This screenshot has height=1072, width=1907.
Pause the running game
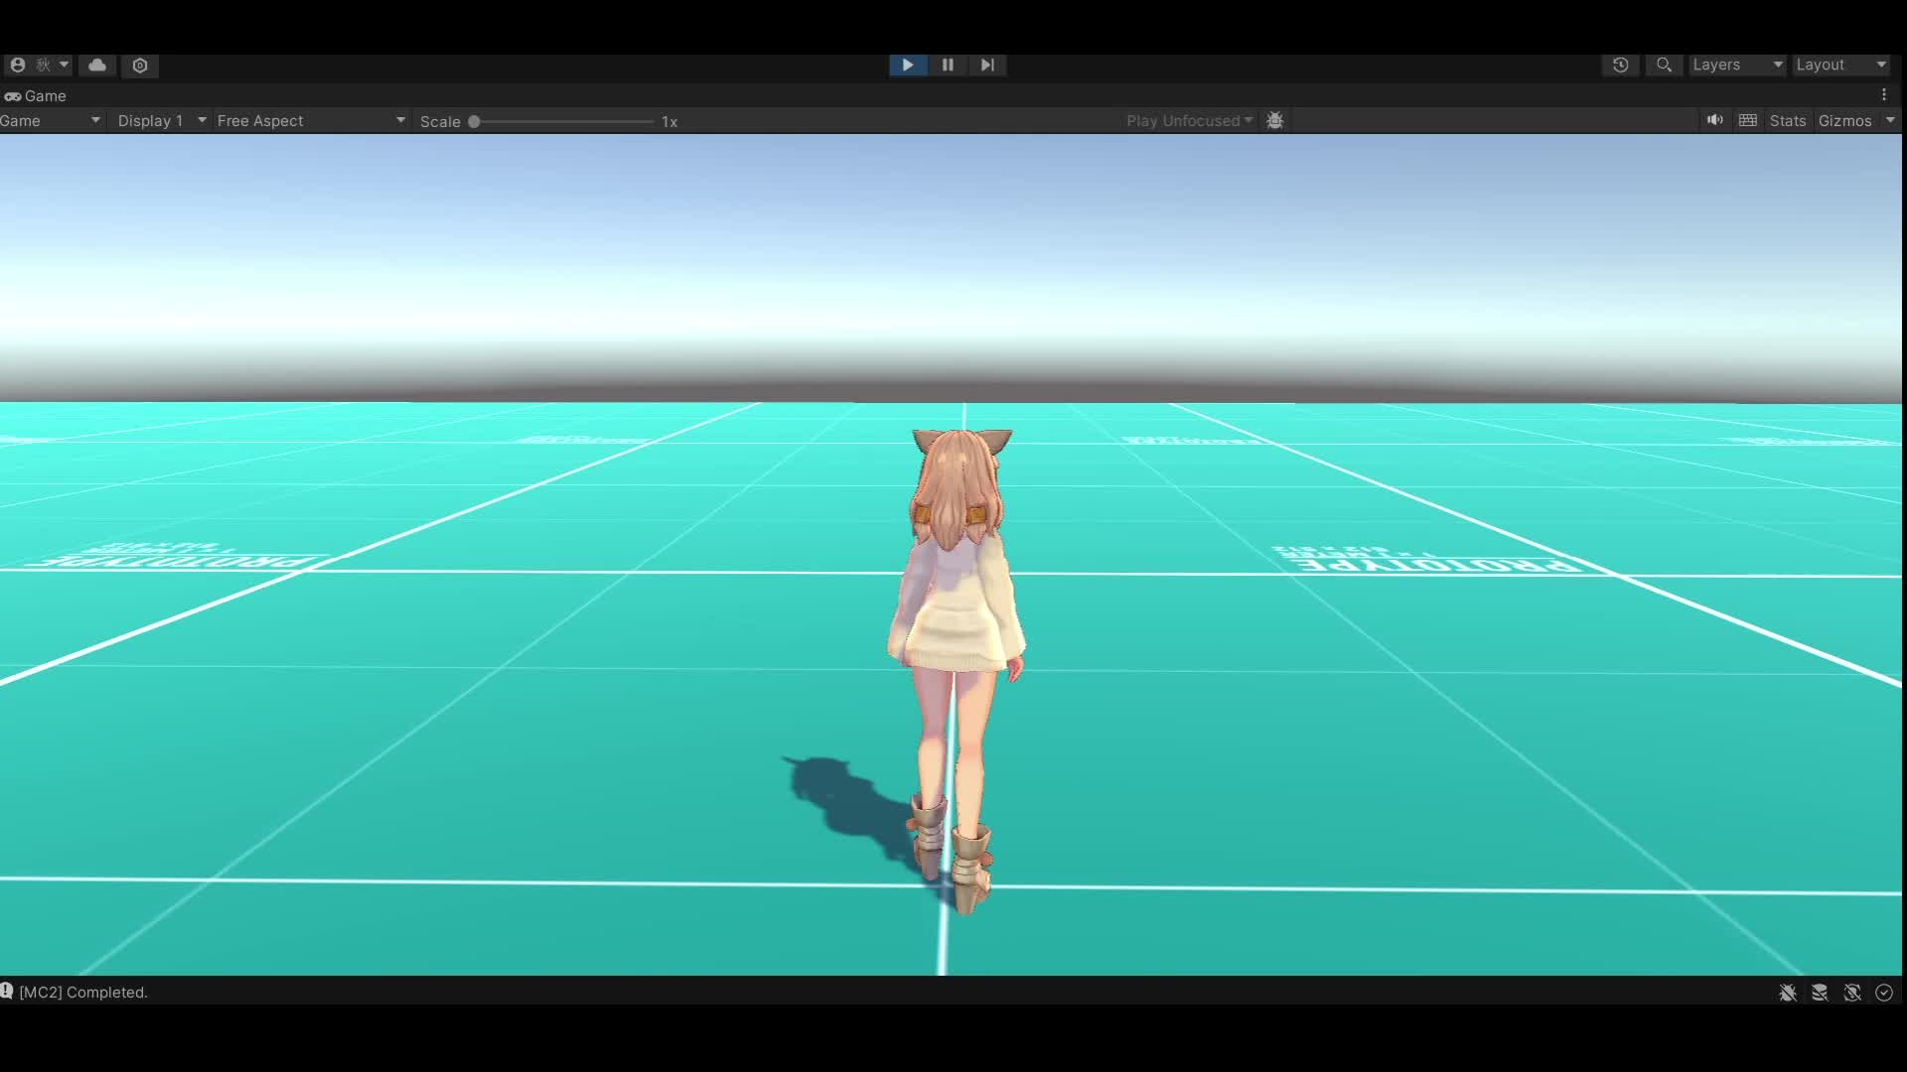(947, 65)
